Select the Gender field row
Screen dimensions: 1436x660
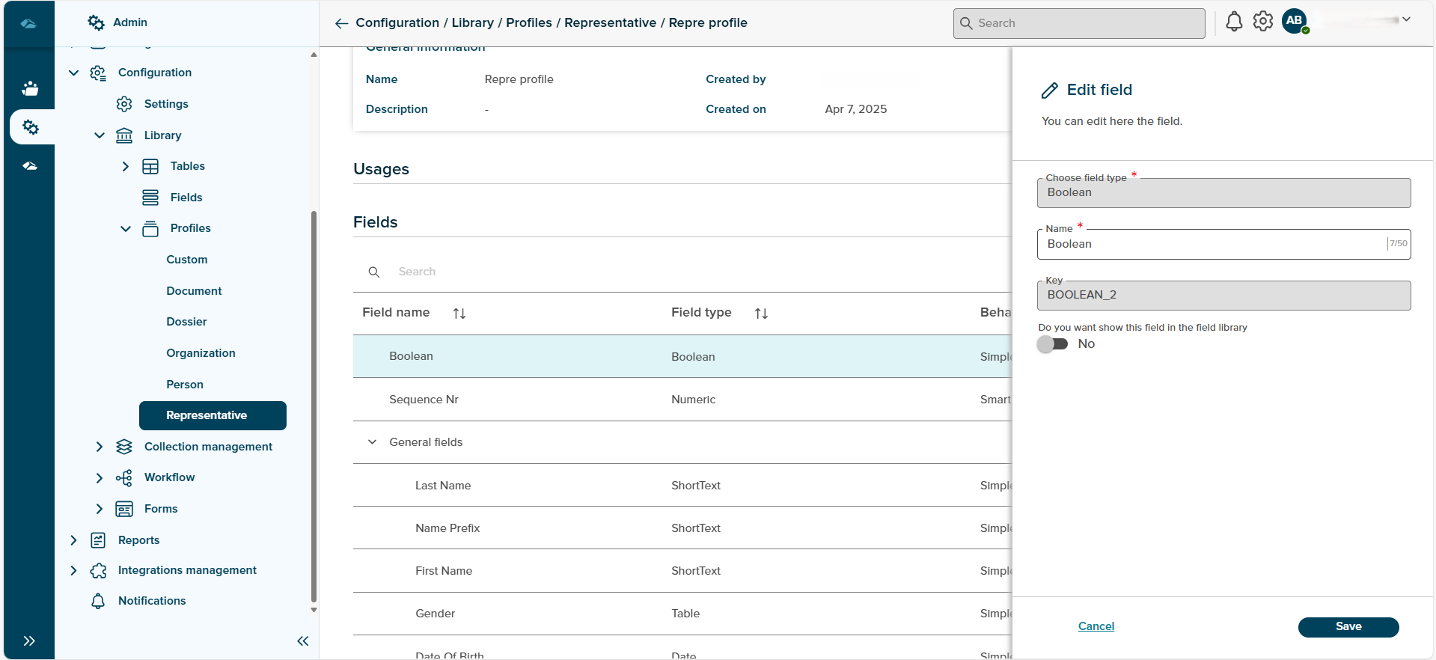[682, 614]
